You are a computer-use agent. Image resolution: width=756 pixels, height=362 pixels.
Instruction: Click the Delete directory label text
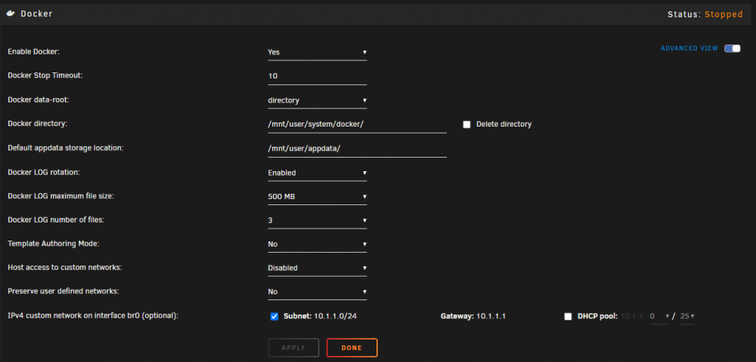pyautogui.click(x=503, y=124)
